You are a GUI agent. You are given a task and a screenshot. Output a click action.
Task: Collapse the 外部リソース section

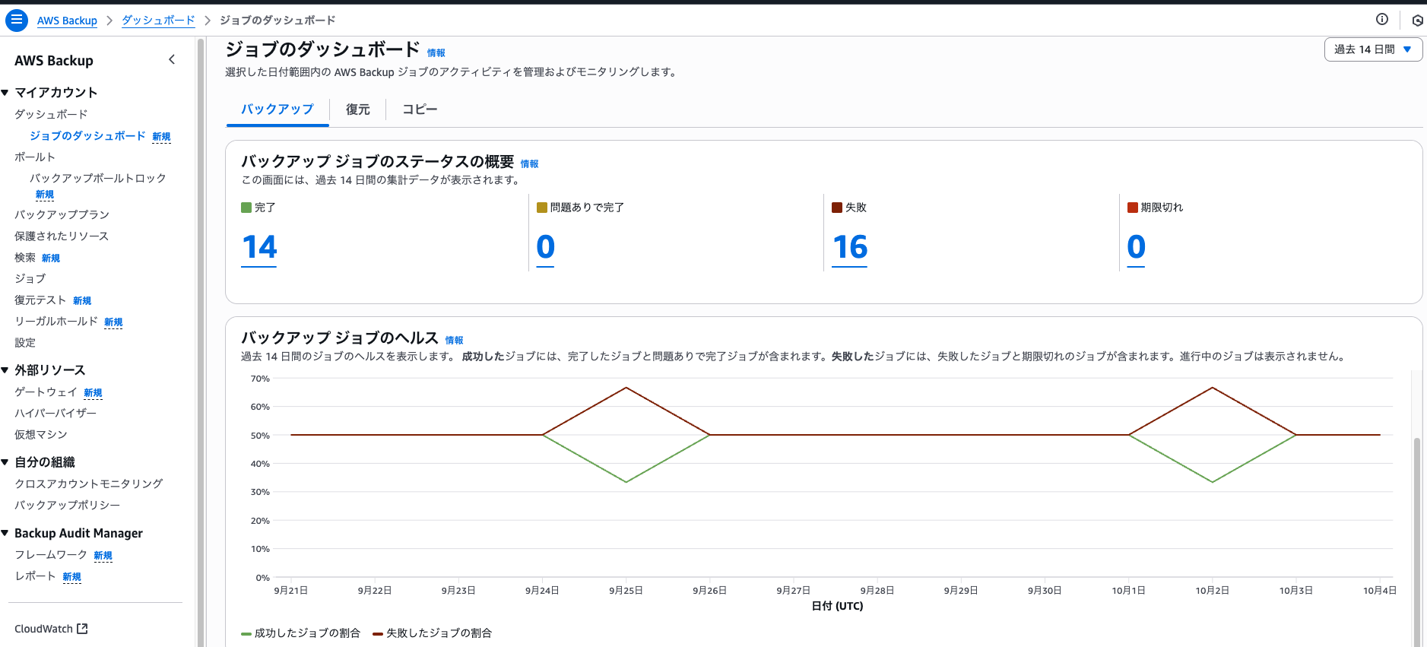5,370
